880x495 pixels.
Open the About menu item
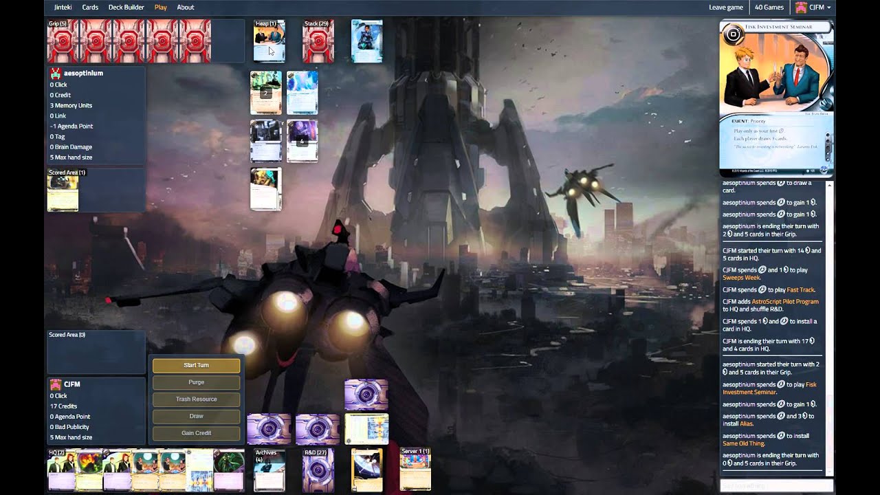tap(186, 8)
